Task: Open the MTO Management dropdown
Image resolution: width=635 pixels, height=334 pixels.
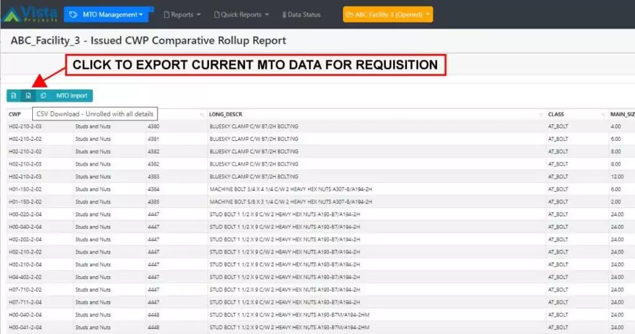Action: (107, 15)
